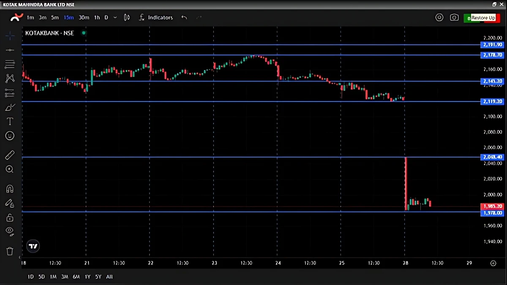Select the 2,178.70 horizontal line label

pos(493,55)
